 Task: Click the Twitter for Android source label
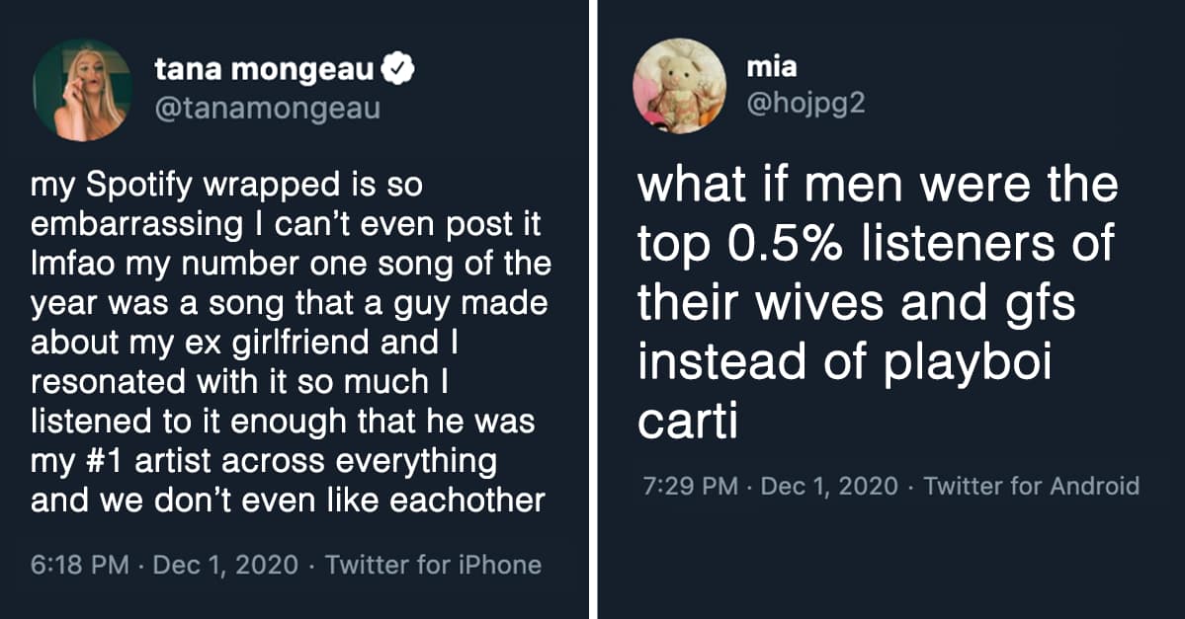coord(1031,486)
